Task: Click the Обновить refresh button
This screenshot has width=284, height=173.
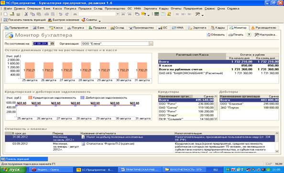Action: coord(216,35)
